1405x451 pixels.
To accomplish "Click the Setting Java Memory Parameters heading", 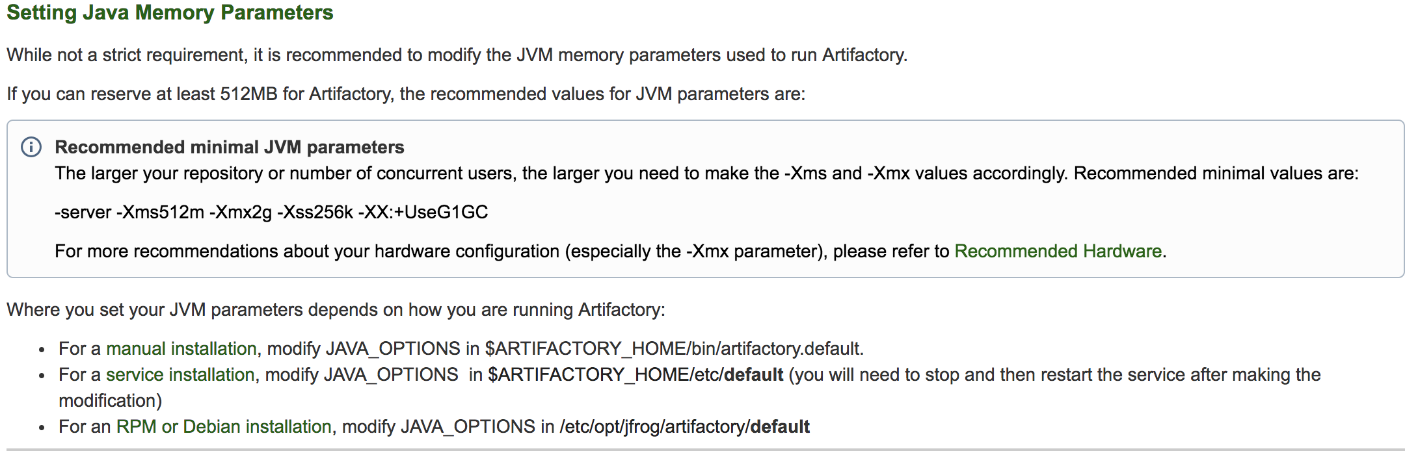I will (x=170, y=13).
